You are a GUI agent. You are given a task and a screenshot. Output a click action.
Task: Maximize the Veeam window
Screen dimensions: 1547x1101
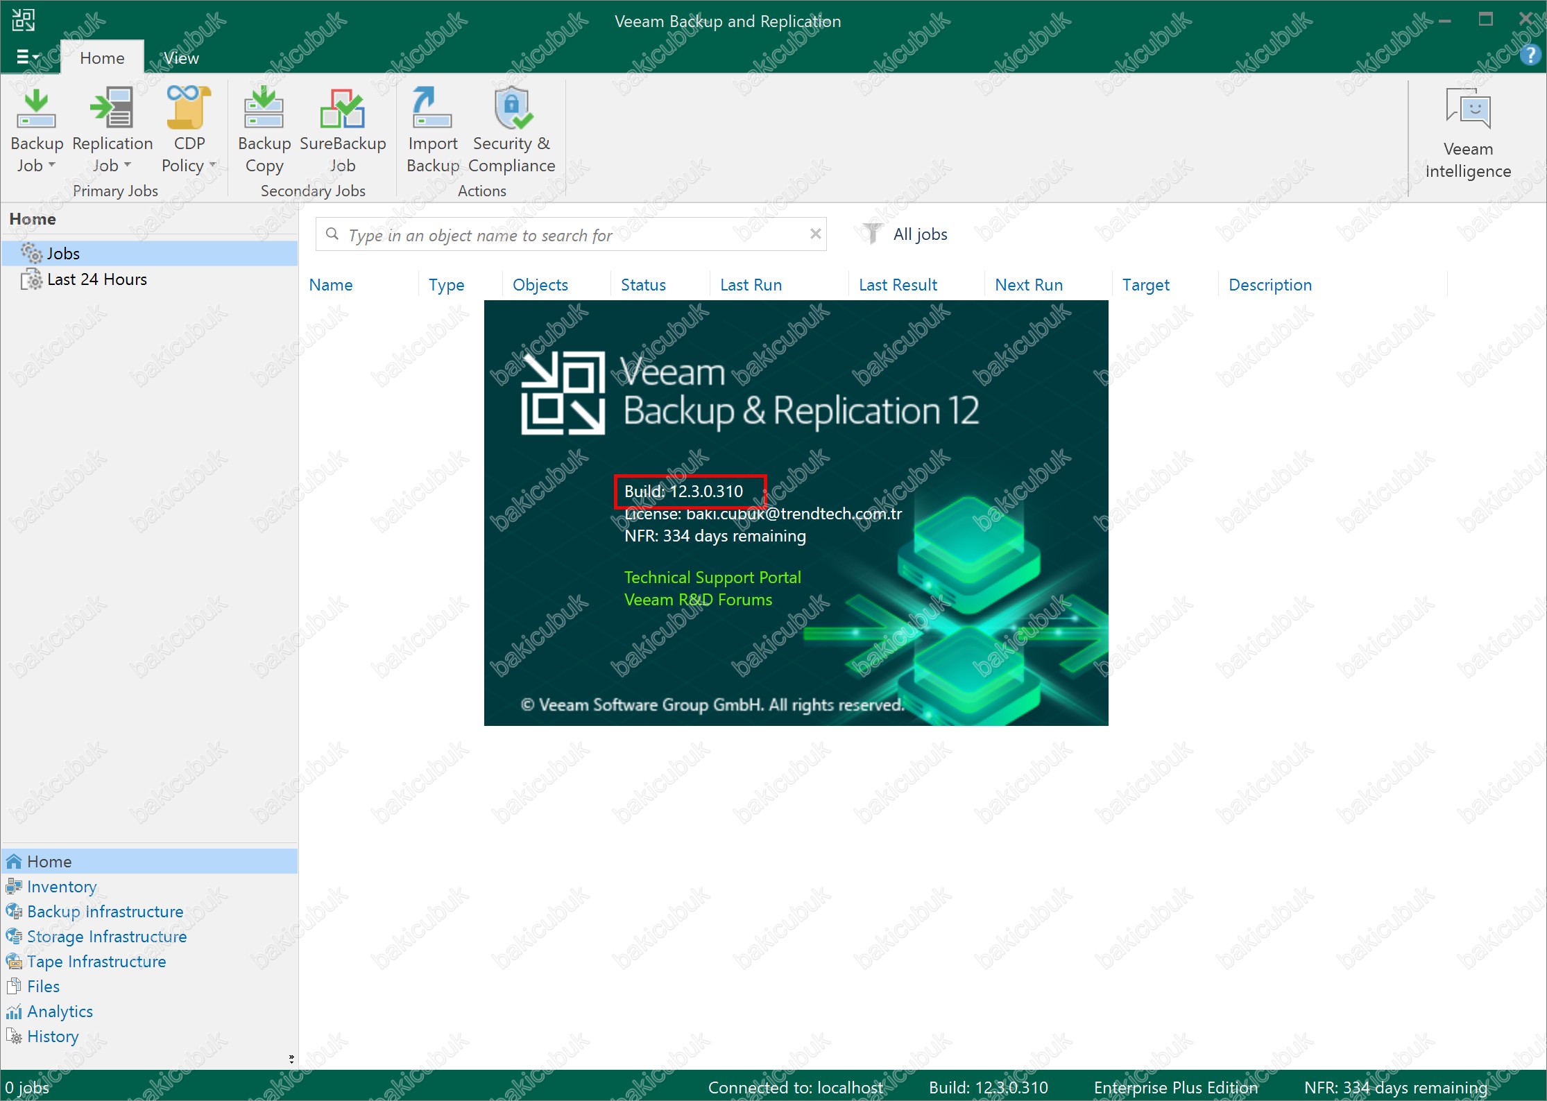click(x=1485, y=19)
